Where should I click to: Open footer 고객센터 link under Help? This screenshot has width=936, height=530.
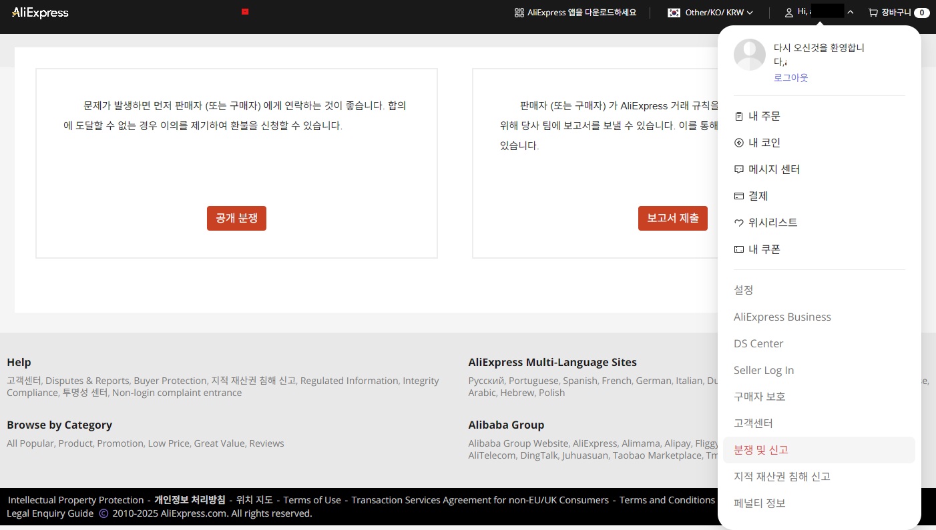click(x=23, y=381)
